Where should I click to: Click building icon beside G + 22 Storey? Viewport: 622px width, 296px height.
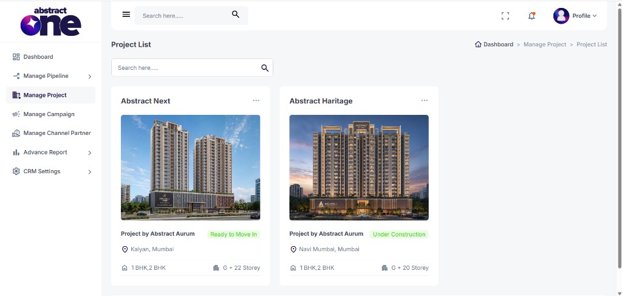tap(216, 268)
